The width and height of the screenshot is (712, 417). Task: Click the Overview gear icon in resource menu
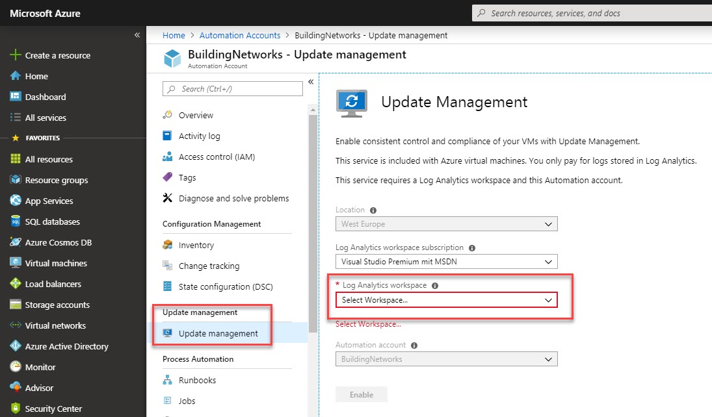(x=168, y=115)
